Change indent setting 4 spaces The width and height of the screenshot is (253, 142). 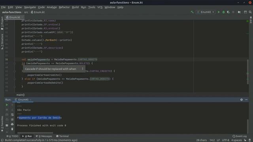point(236,140)
